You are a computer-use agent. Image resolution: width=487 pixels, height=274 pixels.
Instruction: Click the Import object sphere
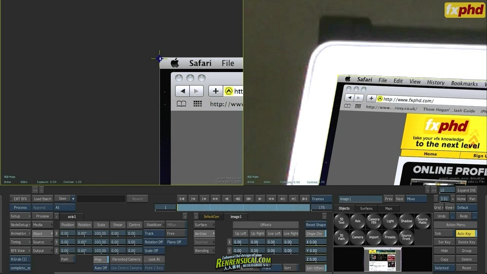(x=374, y=237)
